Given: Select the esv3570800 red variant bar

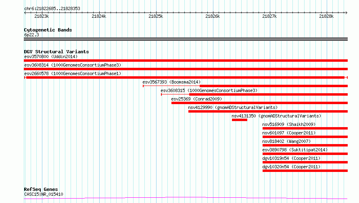Looking at the screenshot, I should [x=186, y=61].
